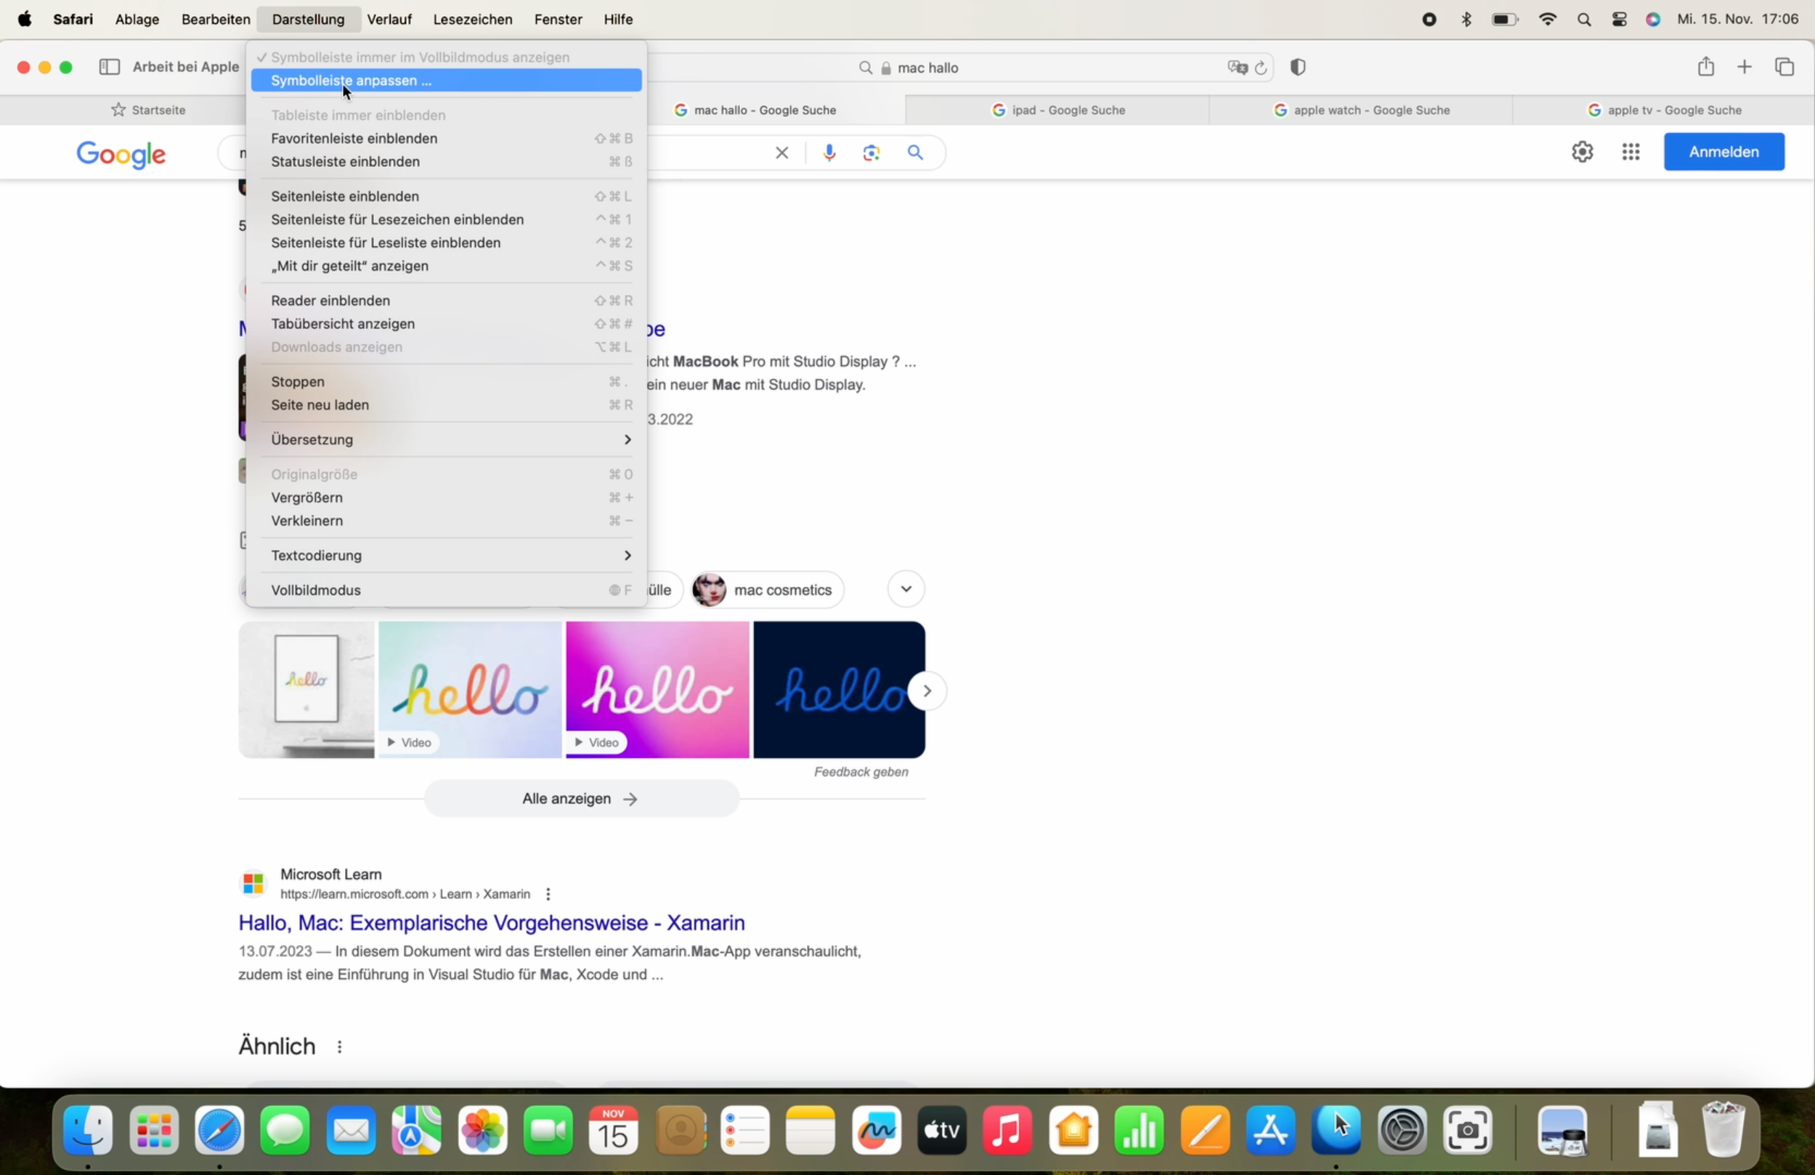Screen dimensions: 1815x1175
Task: Open Google Lens image search in the search bar
Action: pyautogui.click(x=870, y=153)
